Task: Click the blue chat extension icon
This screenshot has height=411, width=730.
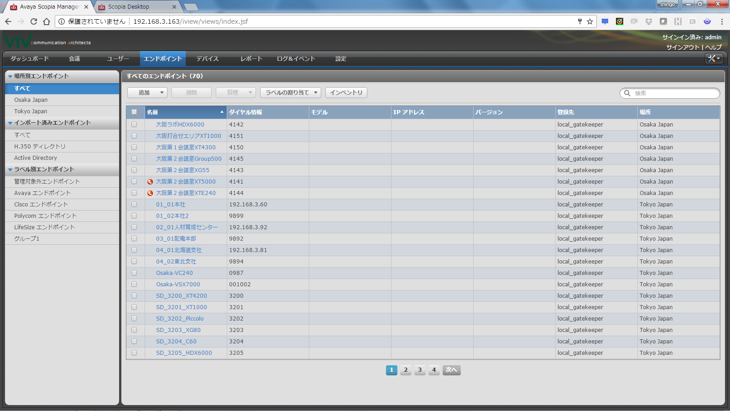Action: point(605,21)
